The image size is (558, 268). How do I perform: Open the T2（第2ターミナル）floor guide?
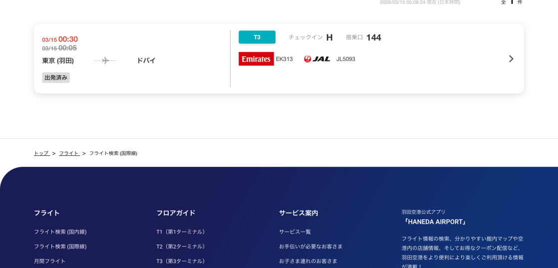point(182,246)
